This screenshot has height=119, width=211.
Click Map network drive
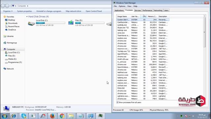(74, 11)
